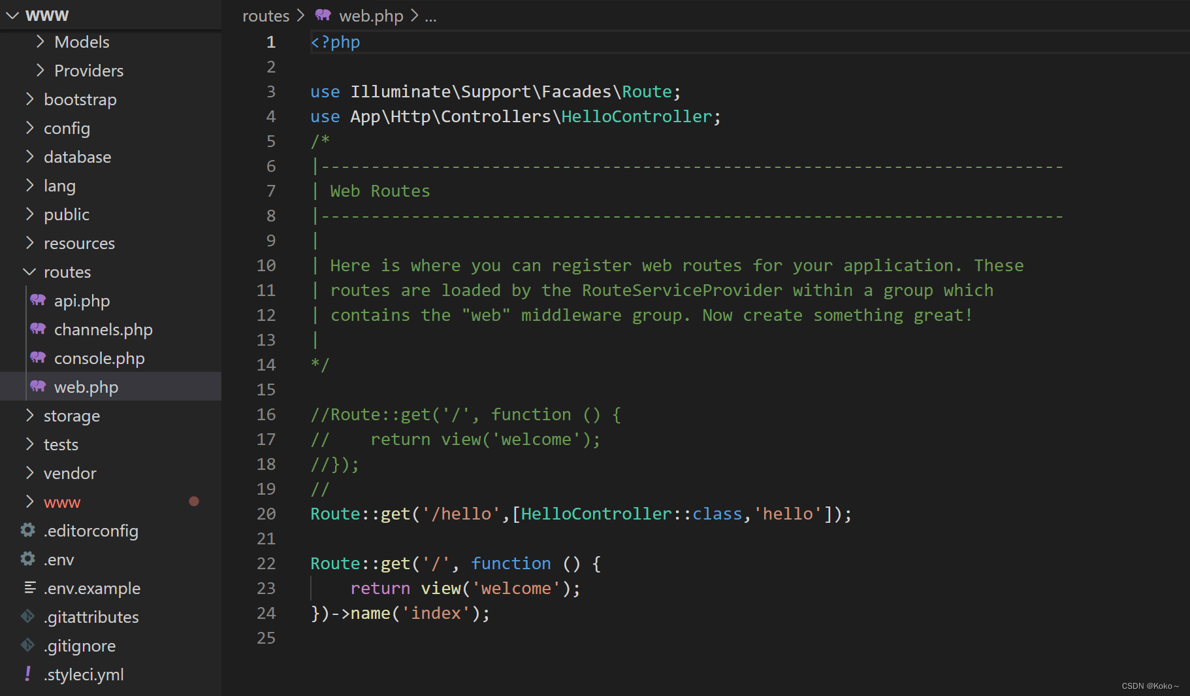Collapse the routes folder chevron

click(x=29, y=271)
